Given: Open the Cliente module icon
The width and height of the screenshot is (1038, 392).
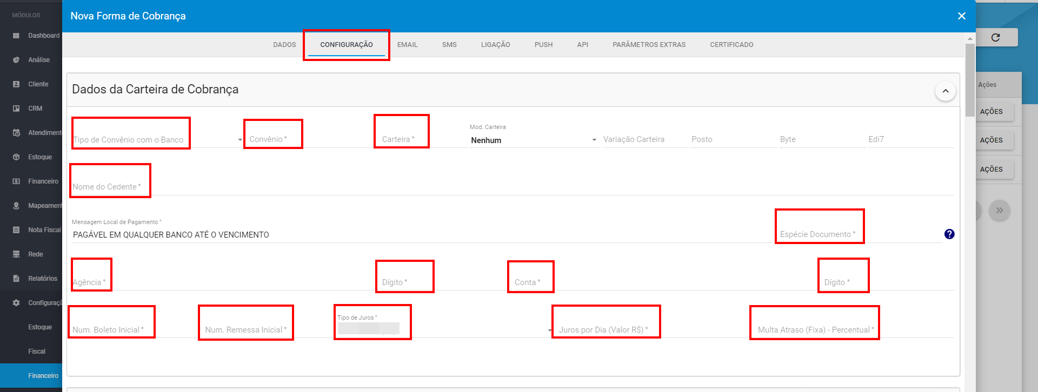Looking at the screenshot, I should 16,84.
